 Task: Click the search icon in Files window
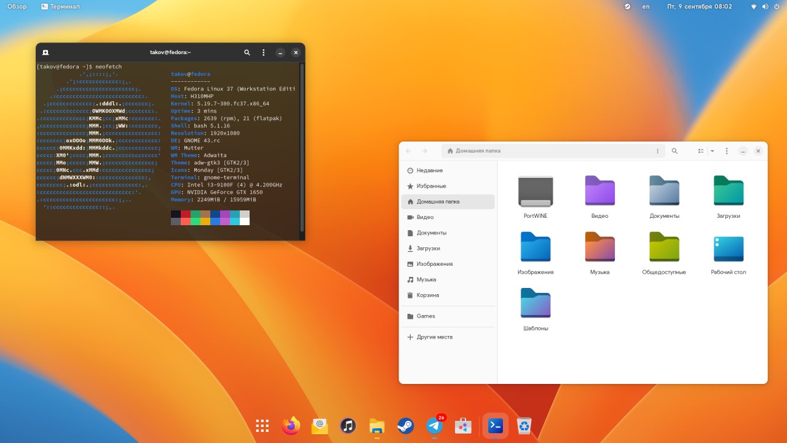[674, 151]
